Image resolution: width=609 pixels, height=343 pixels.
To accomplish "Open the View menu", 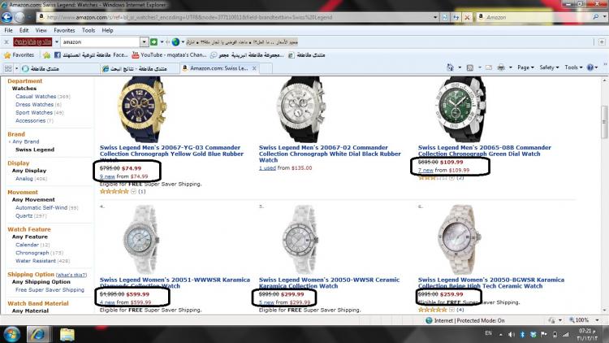I will [x=40, y=29].
